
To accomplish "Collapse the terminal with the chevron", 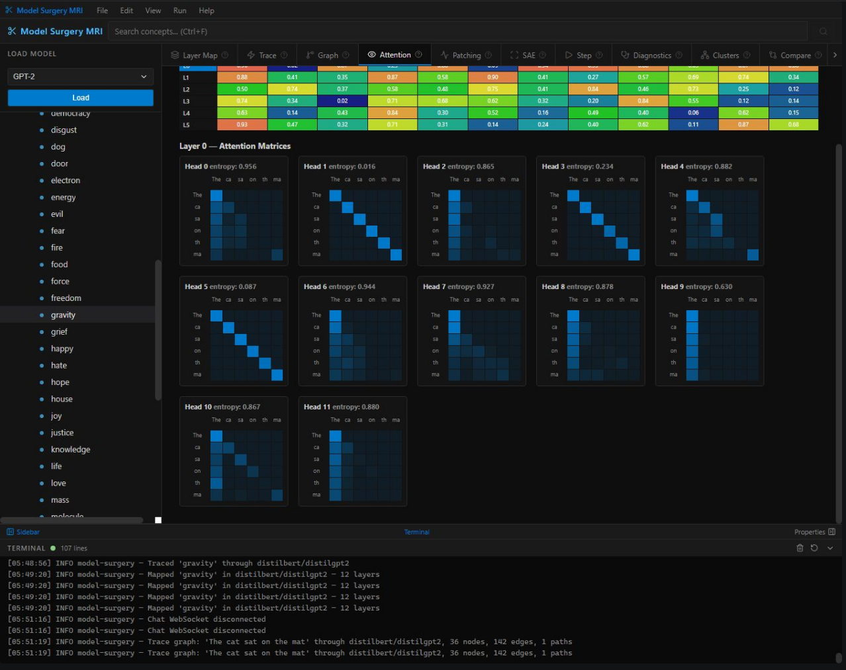I will tap(830, 548).
